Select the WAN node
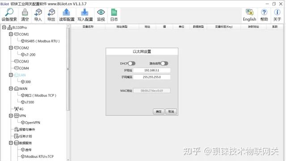The image size is (286, 161). pos(21,89)
